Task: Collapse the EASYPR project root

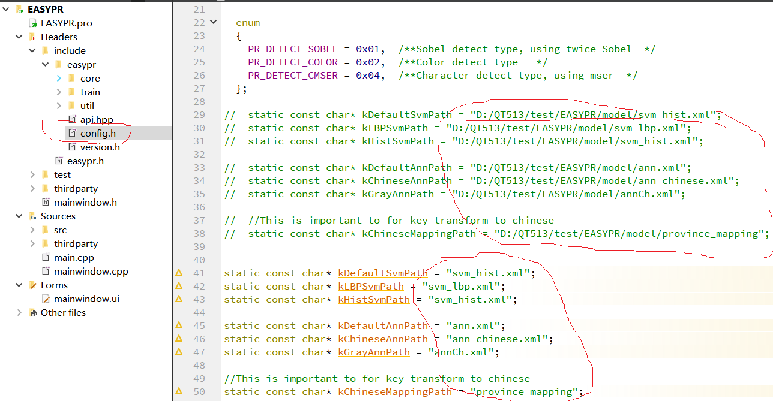Action: [x=6, y=9]
